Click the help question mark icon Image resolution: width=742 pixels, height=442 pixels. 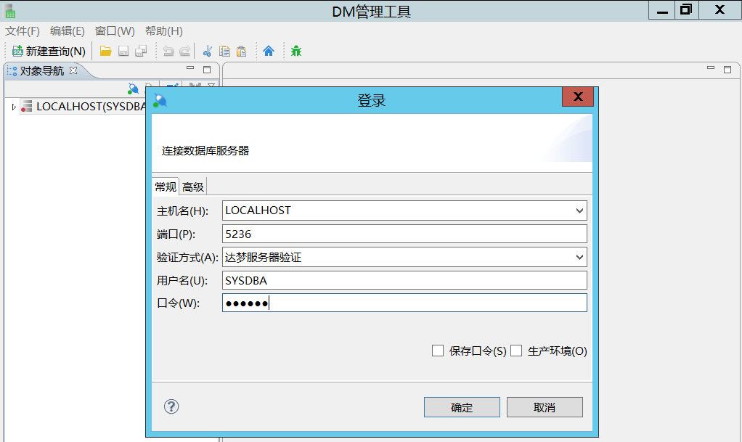171,406
